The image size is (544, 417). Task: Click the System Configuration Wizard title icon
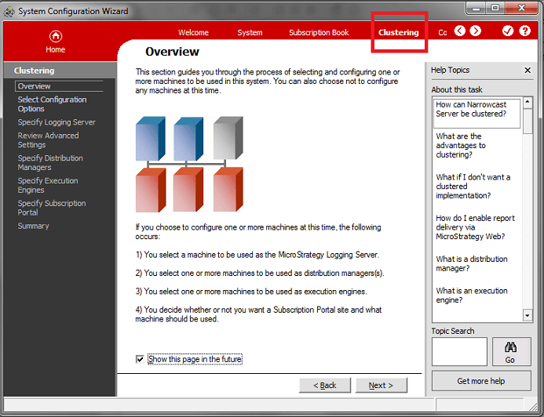tap(9, 12)
